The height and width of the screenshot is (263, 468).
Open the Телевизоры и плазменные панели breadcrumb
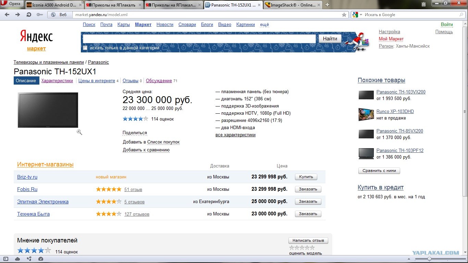click(x=49, y=62)
